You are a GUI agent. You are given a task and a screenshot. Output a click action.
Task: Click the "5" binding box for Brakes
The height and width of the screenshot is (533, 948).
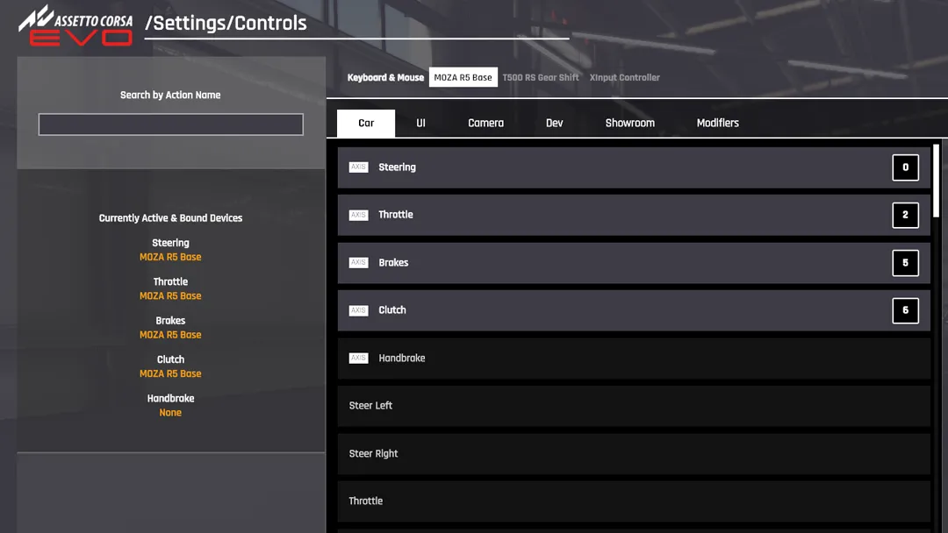(x=905, y=262)
